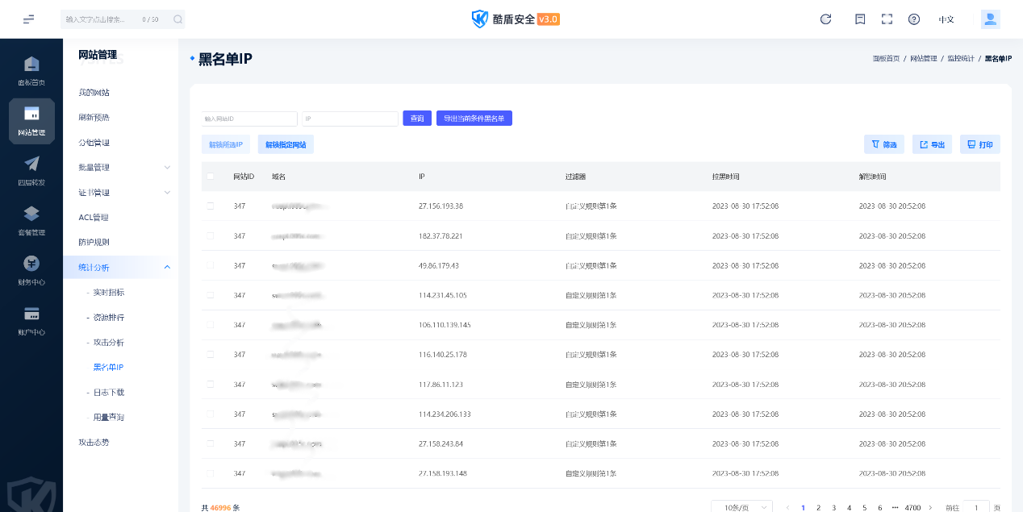Check the row with IP 114.231.45.105
1023x512 pixels.
point(211,295)
